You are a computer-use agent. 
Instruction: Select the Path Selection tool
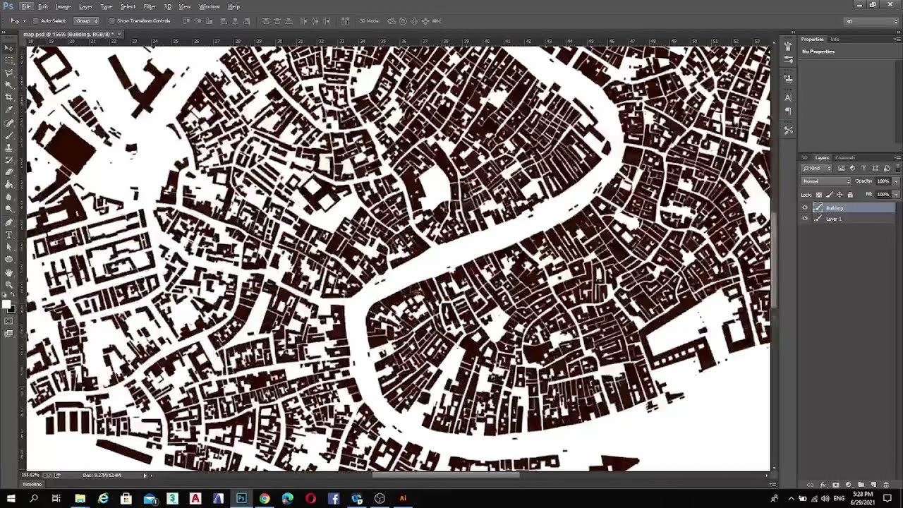pos(9,246)
